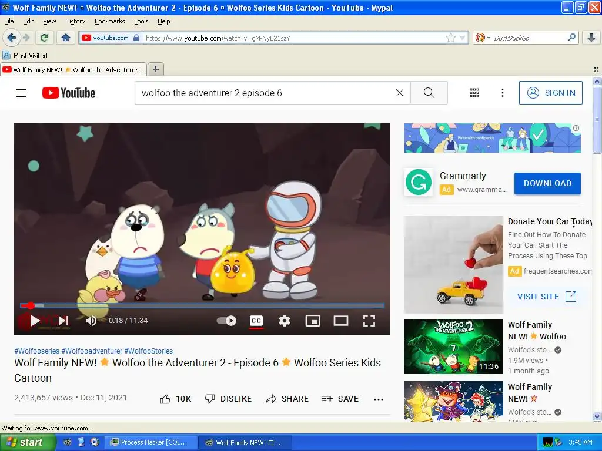Screen dimensions: 602x451
Task: Open a new browser tab with the plus
Action: (x=155, y=69)
